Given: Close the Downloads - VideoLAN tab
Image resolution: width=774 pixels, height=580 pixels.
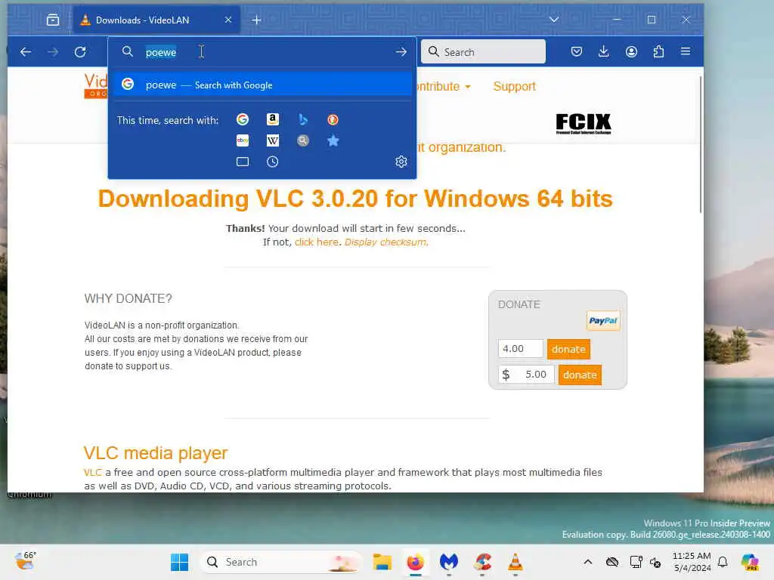Looking at the screenshot, I should click(228, 20).
